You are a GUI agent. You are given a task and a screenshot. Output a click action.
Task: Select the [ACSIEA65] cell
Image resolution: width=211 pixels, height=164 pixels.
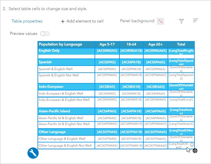pyautogui.click(x=155, y=87)
